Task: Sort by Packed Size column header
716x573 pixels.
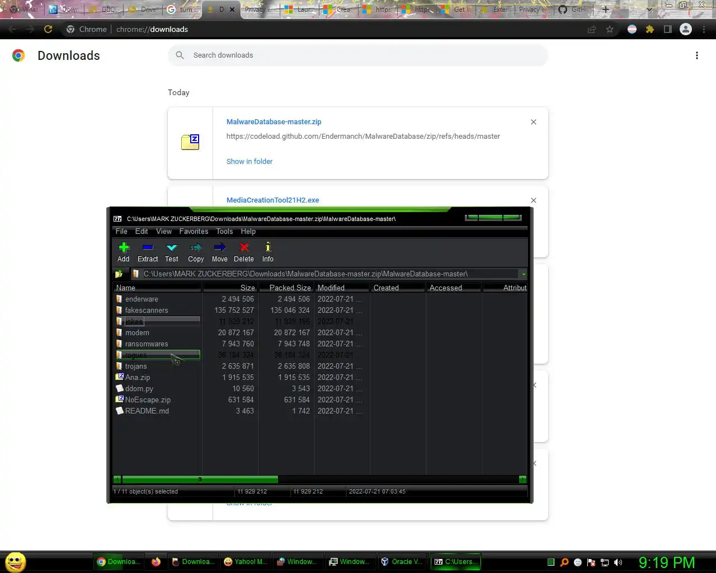Action: click(x=286, y=288)
